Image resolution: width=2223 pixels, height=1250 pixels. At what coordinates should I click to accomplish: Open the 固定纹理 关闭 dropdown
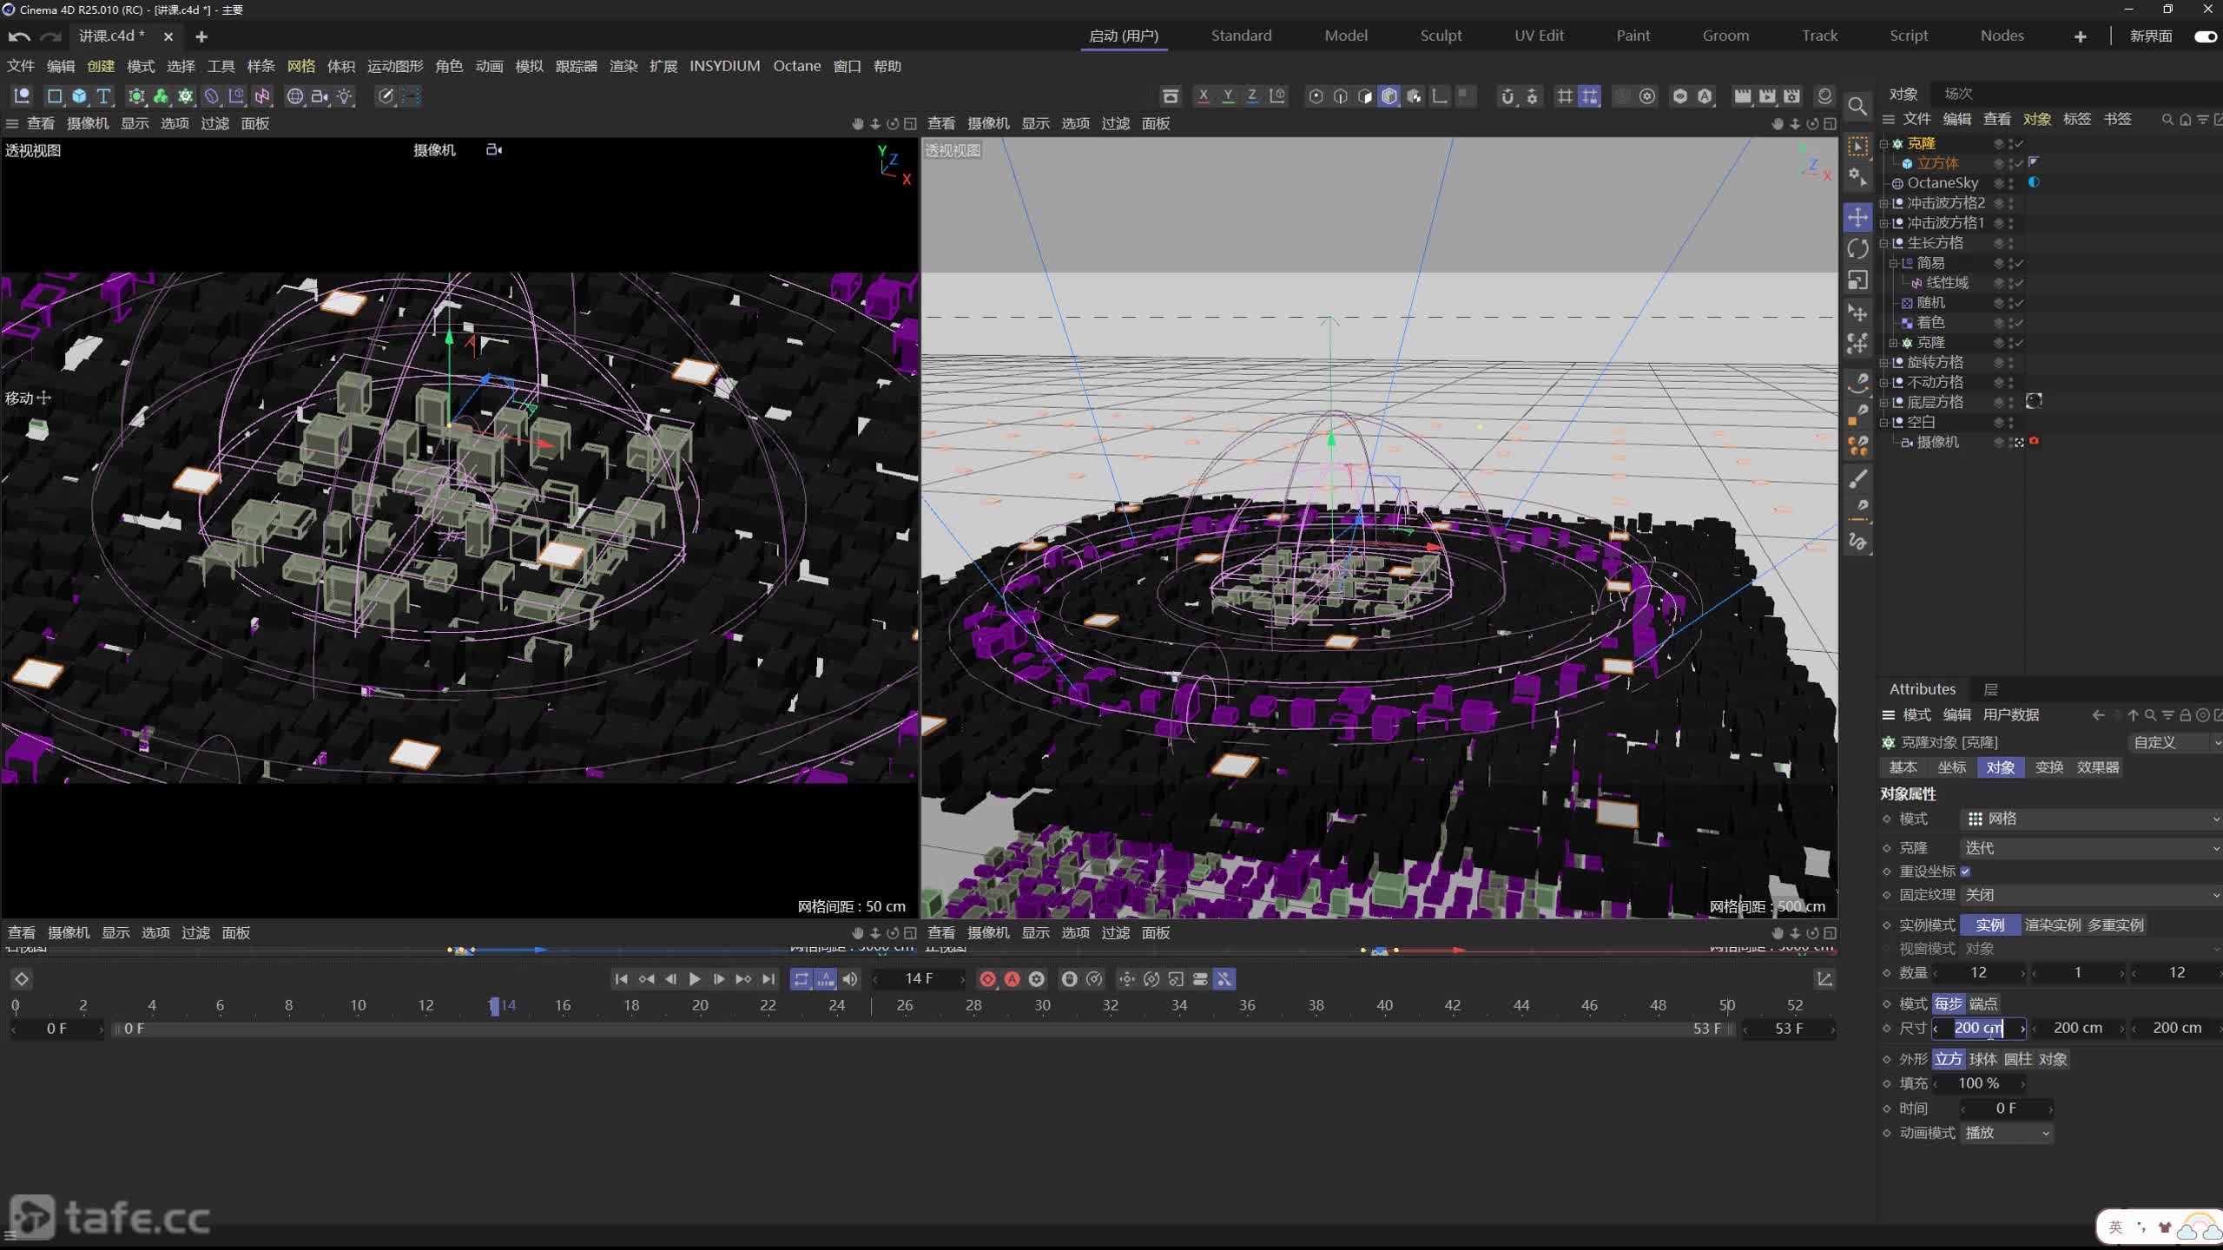[x=2091, y=895]
